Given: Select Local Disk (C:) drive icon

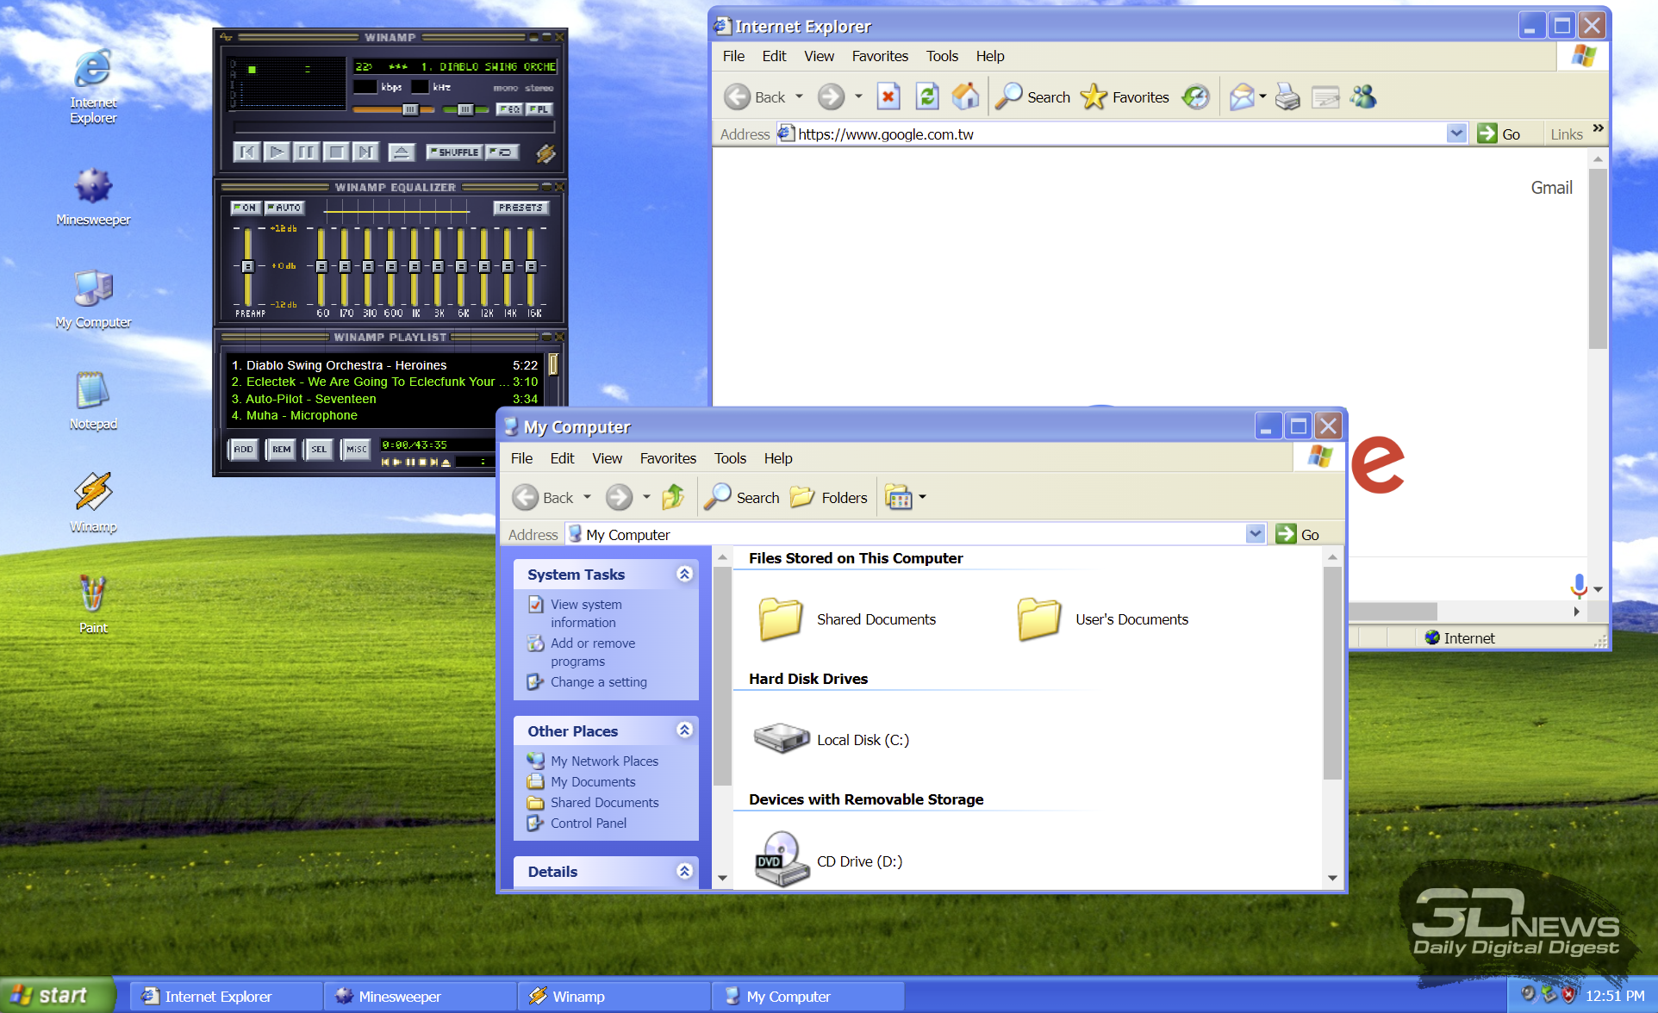Looking at the screenshot, I should coord(781,738).
